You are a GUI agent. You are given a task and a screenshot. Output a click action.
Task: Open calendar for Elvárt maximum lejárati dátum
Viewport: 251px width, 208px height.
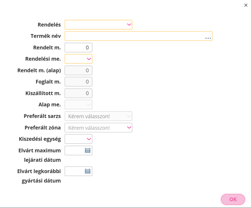[88, 150]
